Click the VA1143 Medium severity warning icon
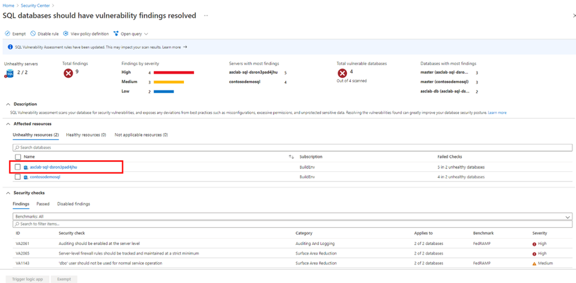 [534, 263]
